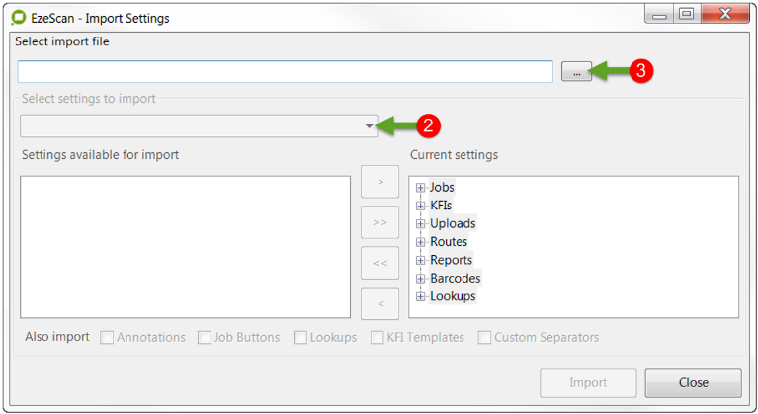Select Reports in Current settings tree
The image size is (758, 414).
(x=451, y=260)
